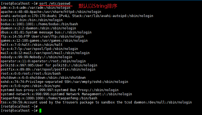Select the root:x:0:0 output line
This screenshot has height=115, width=202.
click(31, 74)
